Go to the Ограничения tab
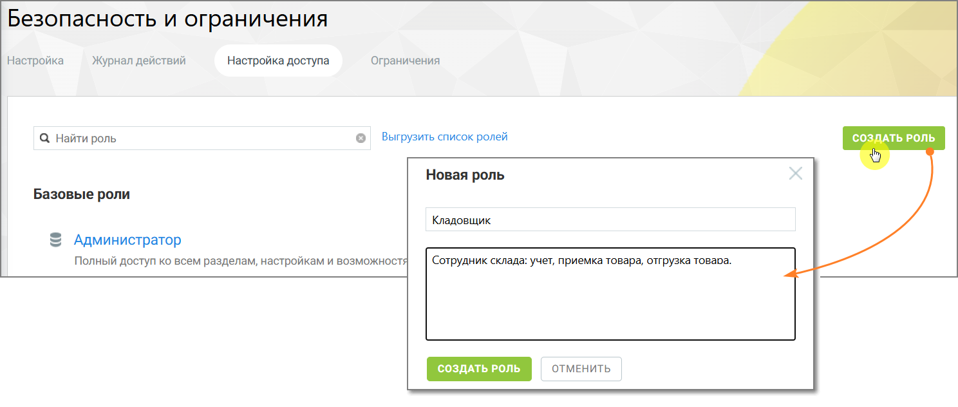Image resolution: width=958 pixels, height=407 pixels. tap(405, 61)
